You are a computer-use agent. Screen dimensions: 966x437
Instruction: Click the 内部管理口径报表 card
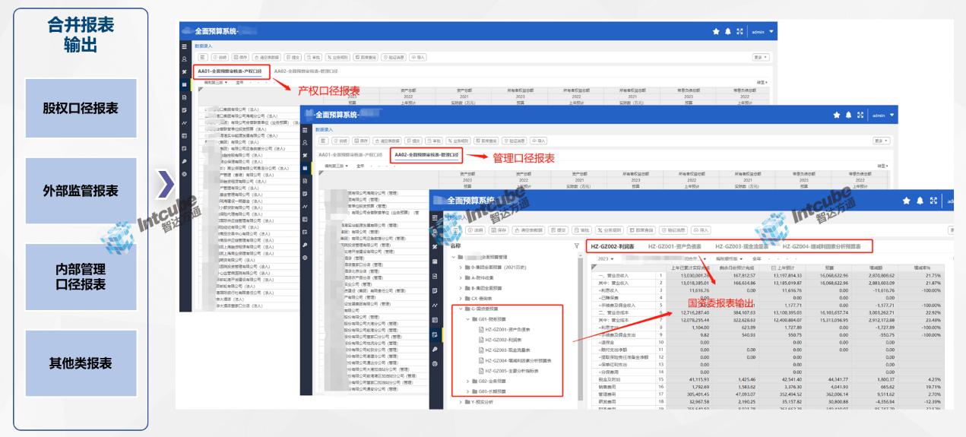[81, 277]
